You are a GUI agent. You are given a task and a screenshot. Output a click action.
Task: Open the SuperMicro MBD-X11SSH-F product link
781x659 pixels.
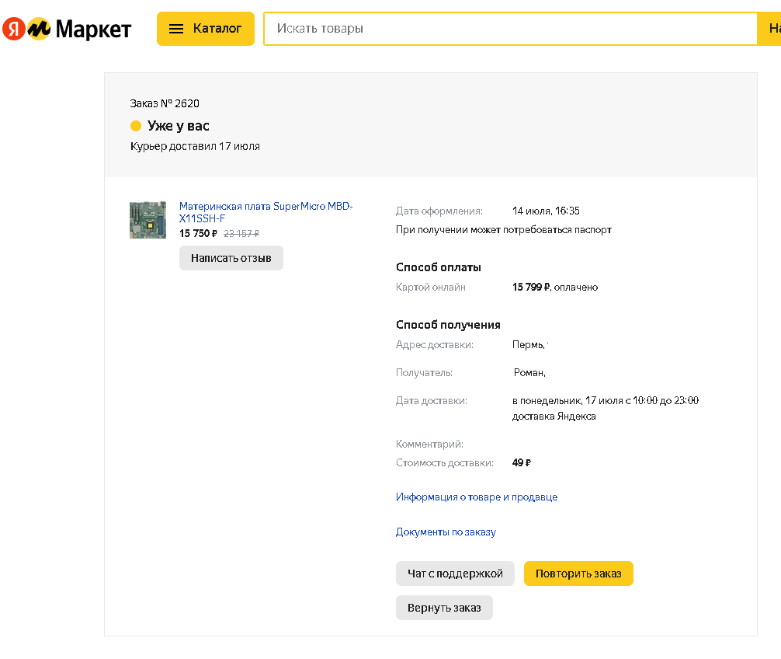pos(266,212)
